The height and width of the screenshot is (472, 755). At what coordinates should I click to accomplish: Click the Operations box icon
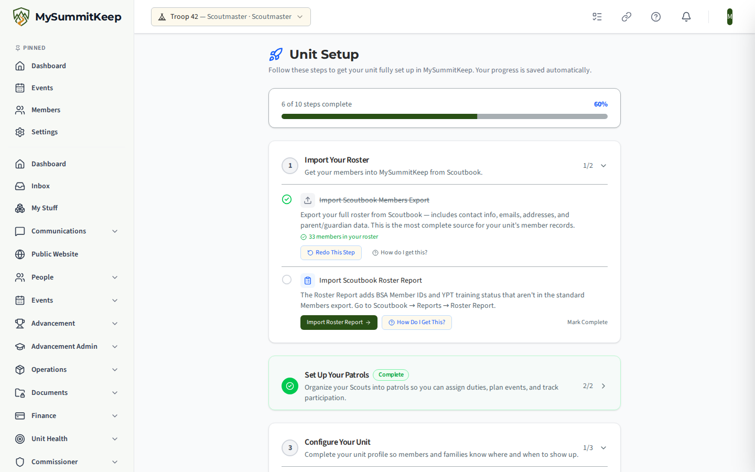click(x=20, y=370)
